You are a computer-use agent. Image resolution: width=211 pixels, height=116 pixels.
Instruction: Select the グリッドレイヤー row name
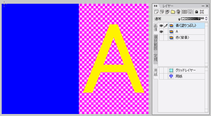pos(185,70)
